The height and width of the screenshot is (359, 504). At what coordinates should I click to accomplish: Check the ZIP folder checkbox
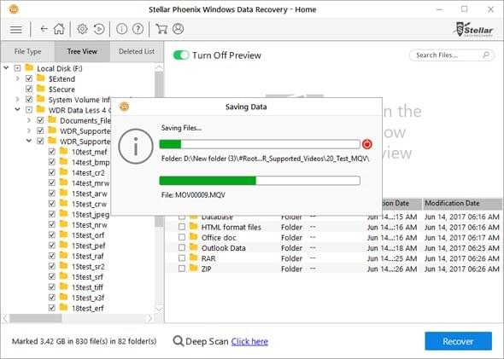[x=182, y=269]
